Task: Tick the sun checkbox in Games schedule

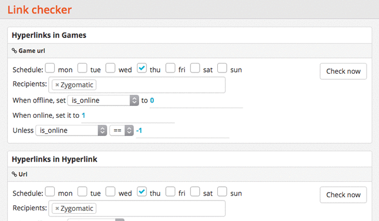Action: click(222, 68)
